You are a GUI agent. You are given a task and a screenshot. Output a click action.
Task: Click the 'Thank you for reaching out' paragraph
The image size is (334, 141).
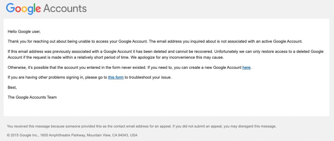(x=155, y=41)
